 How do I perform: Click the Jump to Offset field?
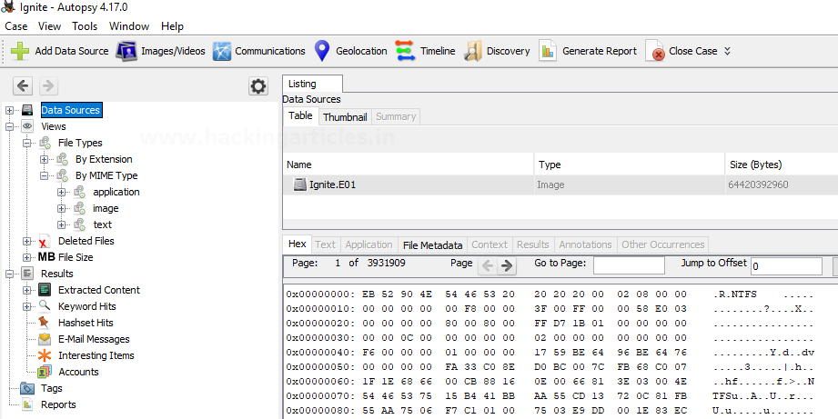click(786, 265)
